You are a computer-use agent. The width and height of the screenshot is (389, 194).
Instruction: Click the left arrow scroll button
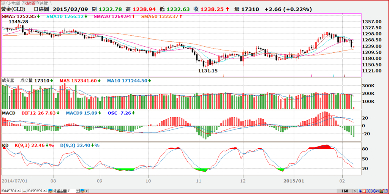(x=87, y=191)
